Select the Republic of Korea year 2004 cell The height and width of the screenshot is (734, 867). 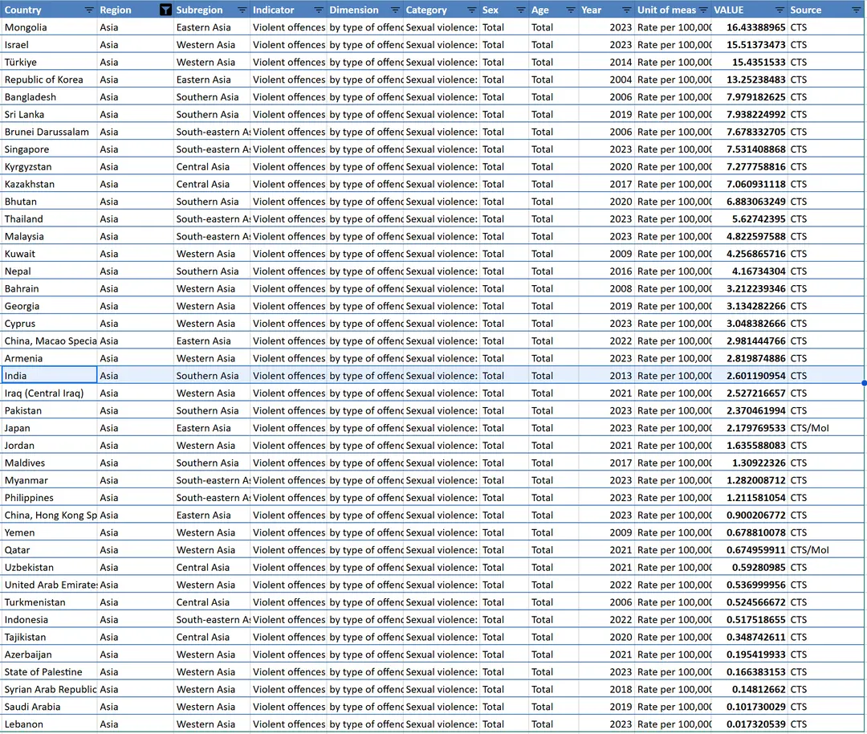pyautogui.click(x=606, y=80)
